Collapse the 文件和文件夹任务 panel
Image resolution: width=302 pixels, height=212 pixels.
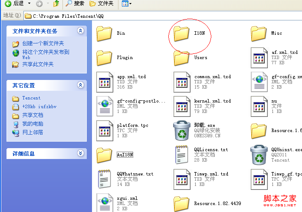coord(81,30)
